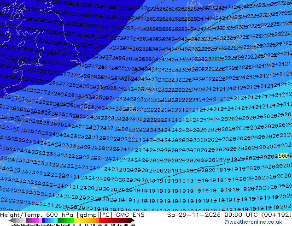Click the bright red 24 degree legend swatch
This screenshot has height=226, width=292.
click(x=100, y=220)
